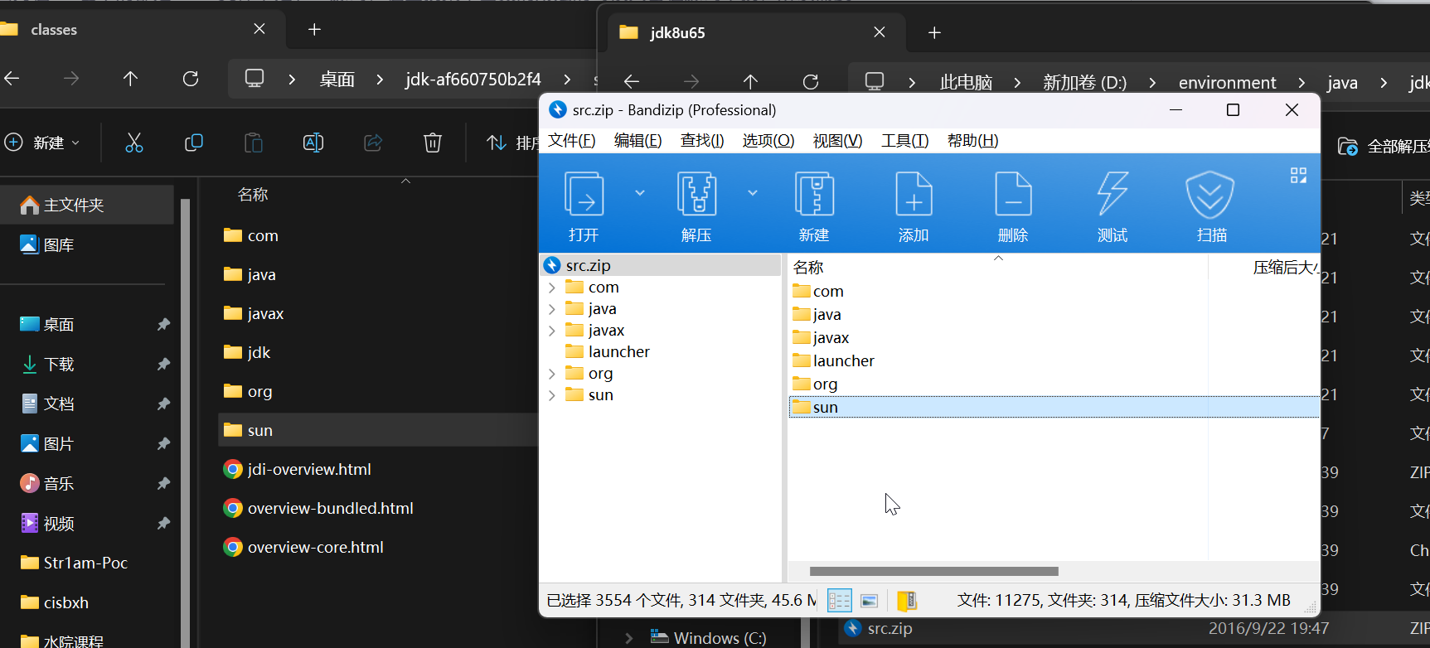Open the 文件(F) menu
1430x648 pixels.
571,141
